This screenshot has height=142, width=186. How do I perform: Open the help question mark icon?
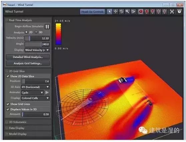point(179,12)
